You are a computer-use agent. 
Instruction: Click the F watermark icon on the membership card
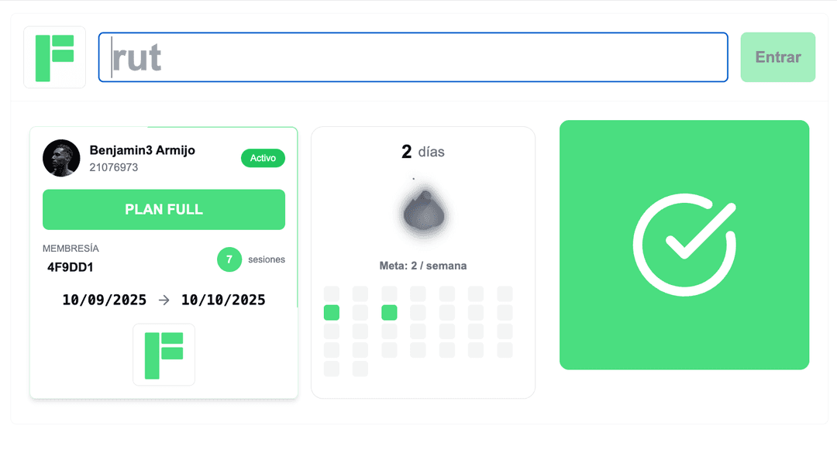click(x=164, y=354)
